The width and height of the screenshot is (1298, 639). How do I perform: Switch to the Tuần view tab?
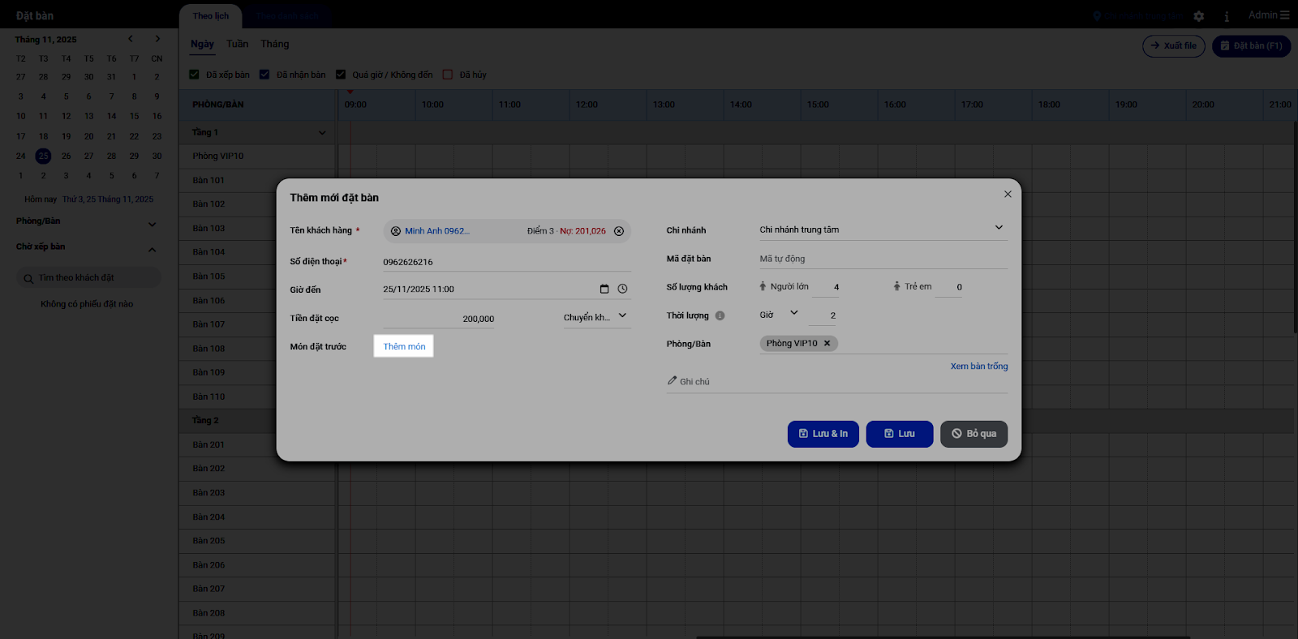(x=237, y=44)
